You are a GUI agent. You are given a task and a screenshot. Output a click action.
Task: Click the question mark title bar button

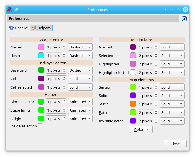pyautogui.click(x=165, y=10)
